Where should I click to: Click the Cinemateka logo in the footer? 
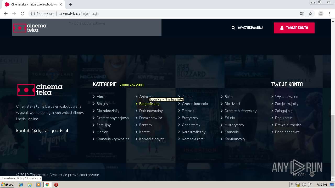[40, 90]
